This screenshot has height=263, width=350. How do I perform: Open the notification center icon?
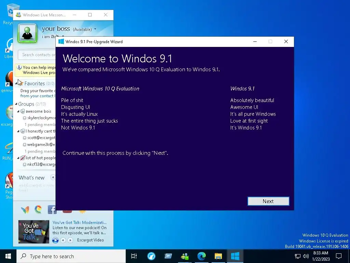tap(339, 256)
